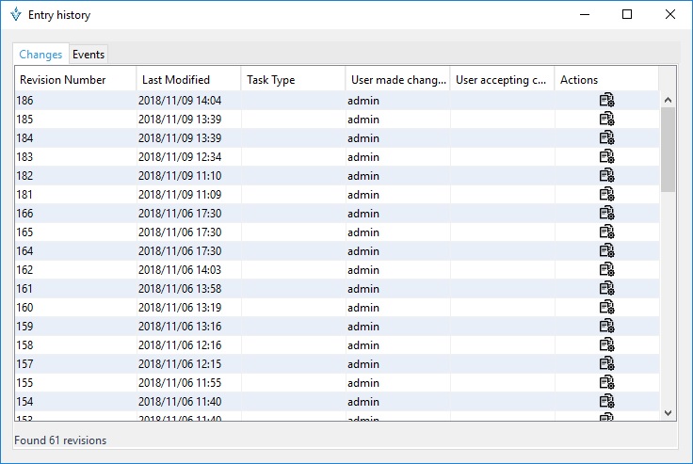Select the revision 183 row
Screen dimensions: 693x464
(x=75, y=157)
